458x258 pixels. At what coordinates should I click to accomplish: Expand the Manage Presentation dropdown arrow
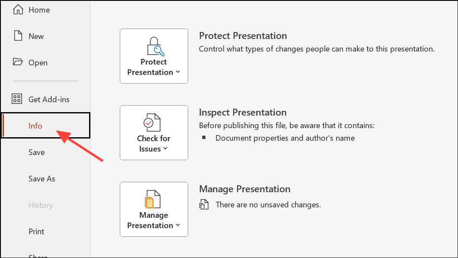click(x=178, y=226)
